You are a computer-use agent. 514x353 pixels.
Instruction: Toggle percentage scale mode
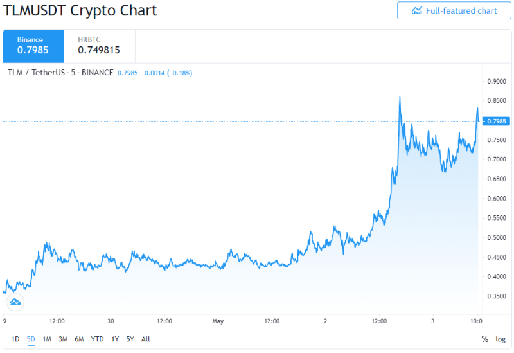pos(485,339)
